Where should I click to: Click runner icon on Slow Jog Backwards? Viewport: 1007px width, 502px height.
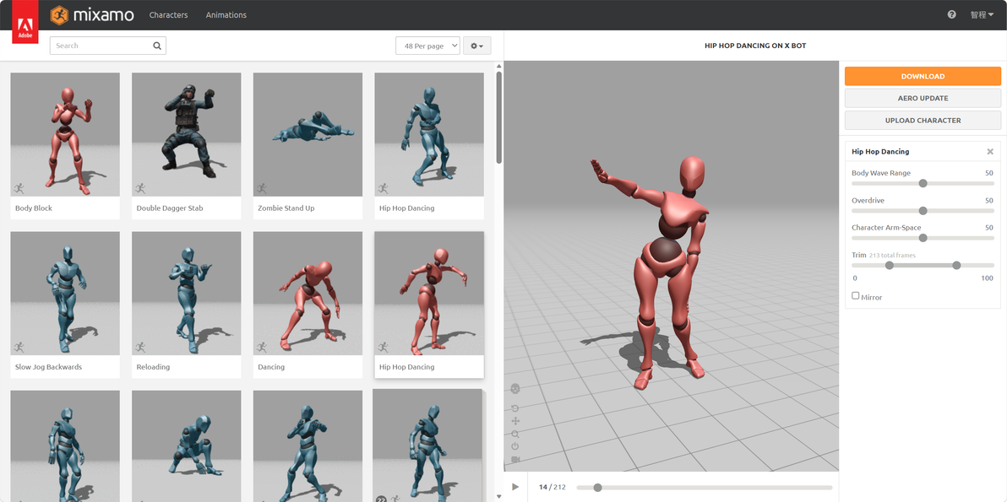[x=19, y=348]
